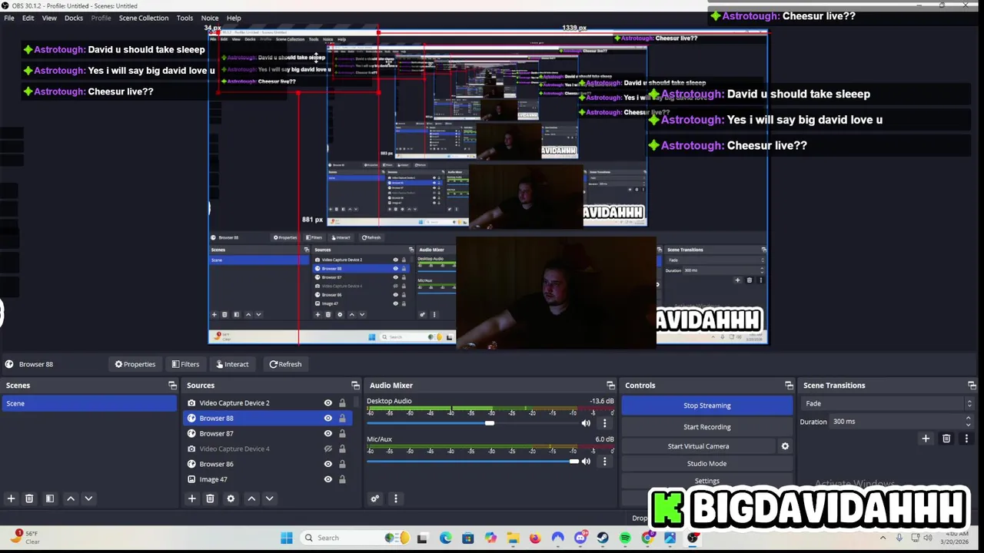
Task: Open the Edit menu
Action: 28,18
